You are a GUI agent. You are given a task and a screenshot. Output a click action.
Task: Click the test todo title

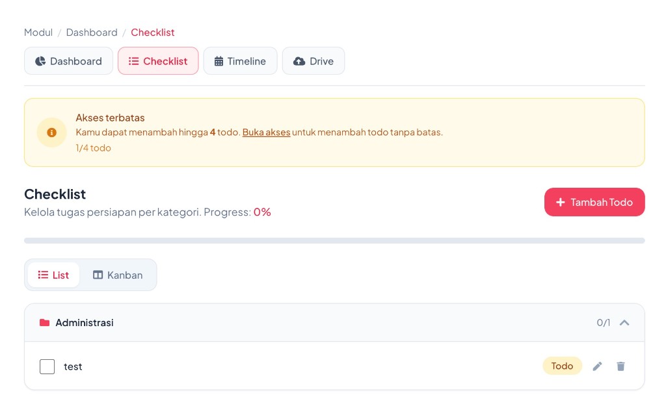(73, 367)
